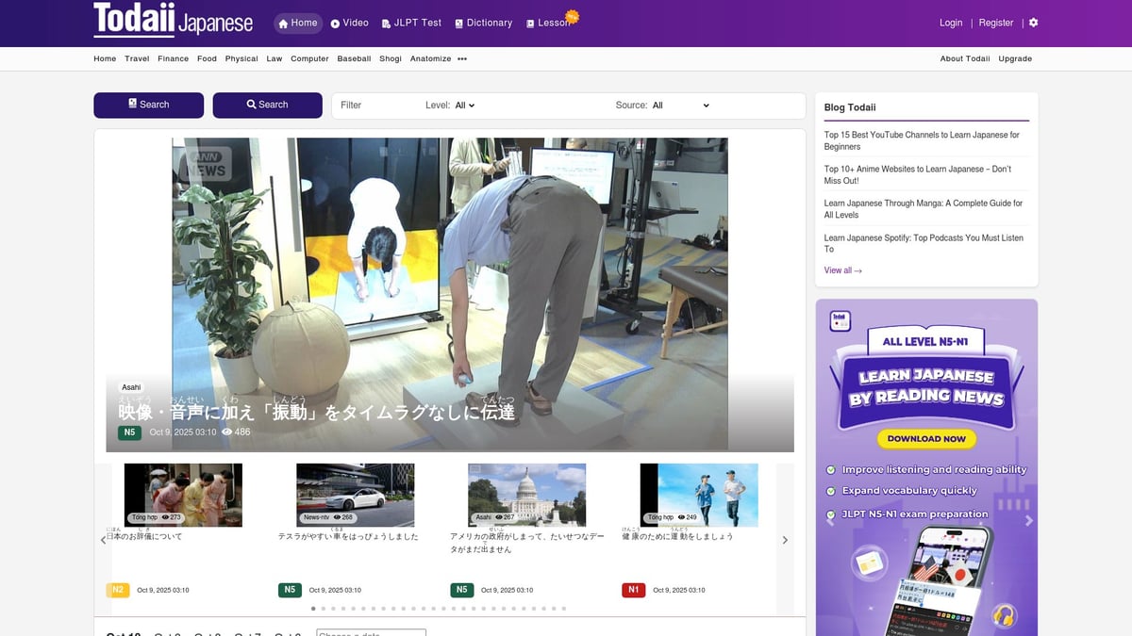Select the Travel category in the topic menu
This screenshot has width=1132, height=636.
coord(137,58)
